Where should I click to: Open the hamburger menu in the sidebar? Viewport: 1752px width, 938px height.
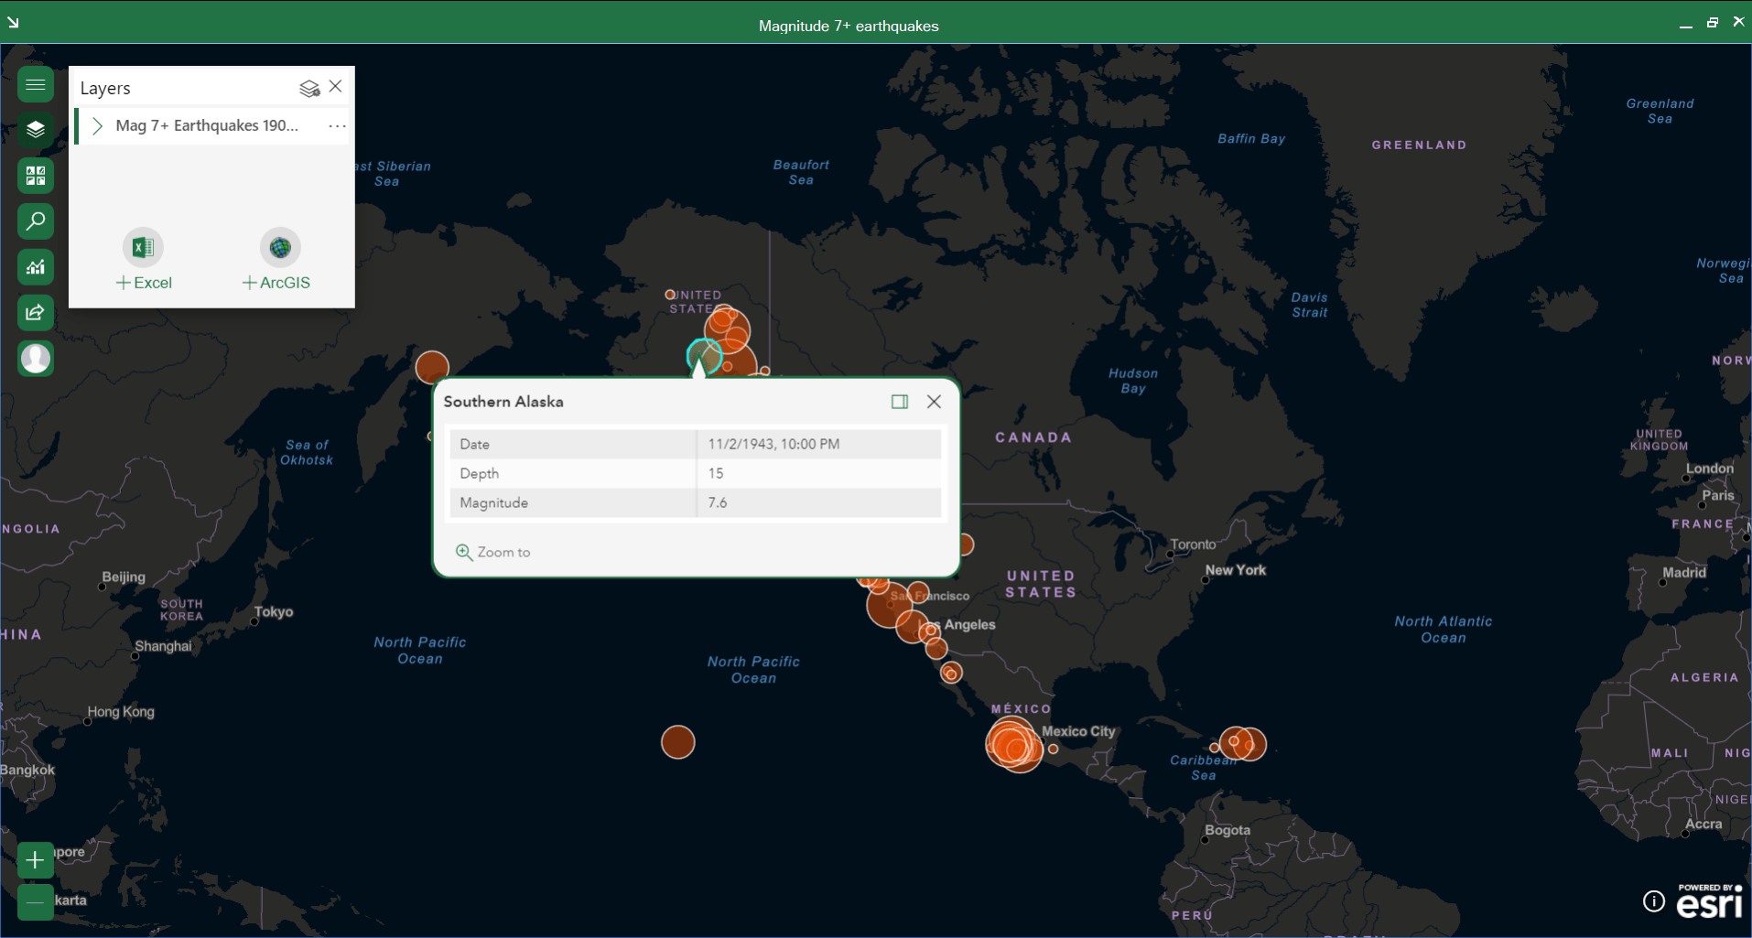(36, 83)
